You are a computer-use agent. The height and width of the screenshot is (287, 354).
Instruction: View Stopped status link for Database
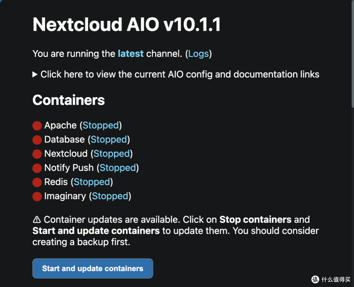click(x=109, y=140)
